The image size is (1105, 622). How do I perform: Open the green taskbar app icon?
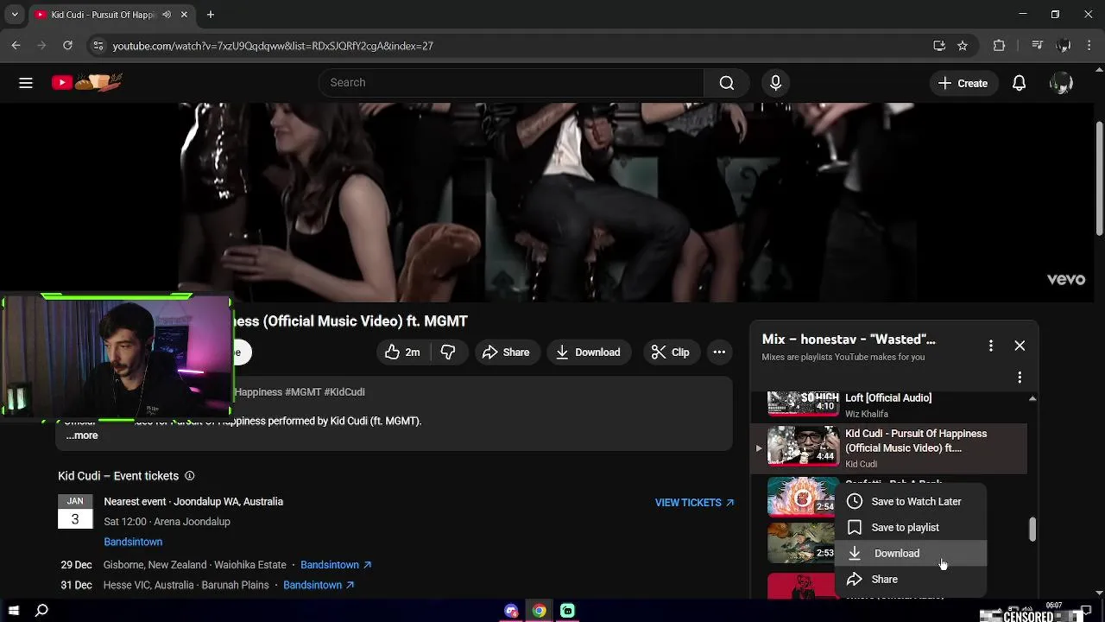coord(567,611)
